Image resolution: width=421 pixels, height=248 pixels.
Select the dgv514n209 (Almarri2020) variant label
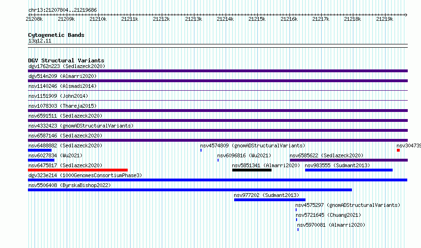point(62,76)
